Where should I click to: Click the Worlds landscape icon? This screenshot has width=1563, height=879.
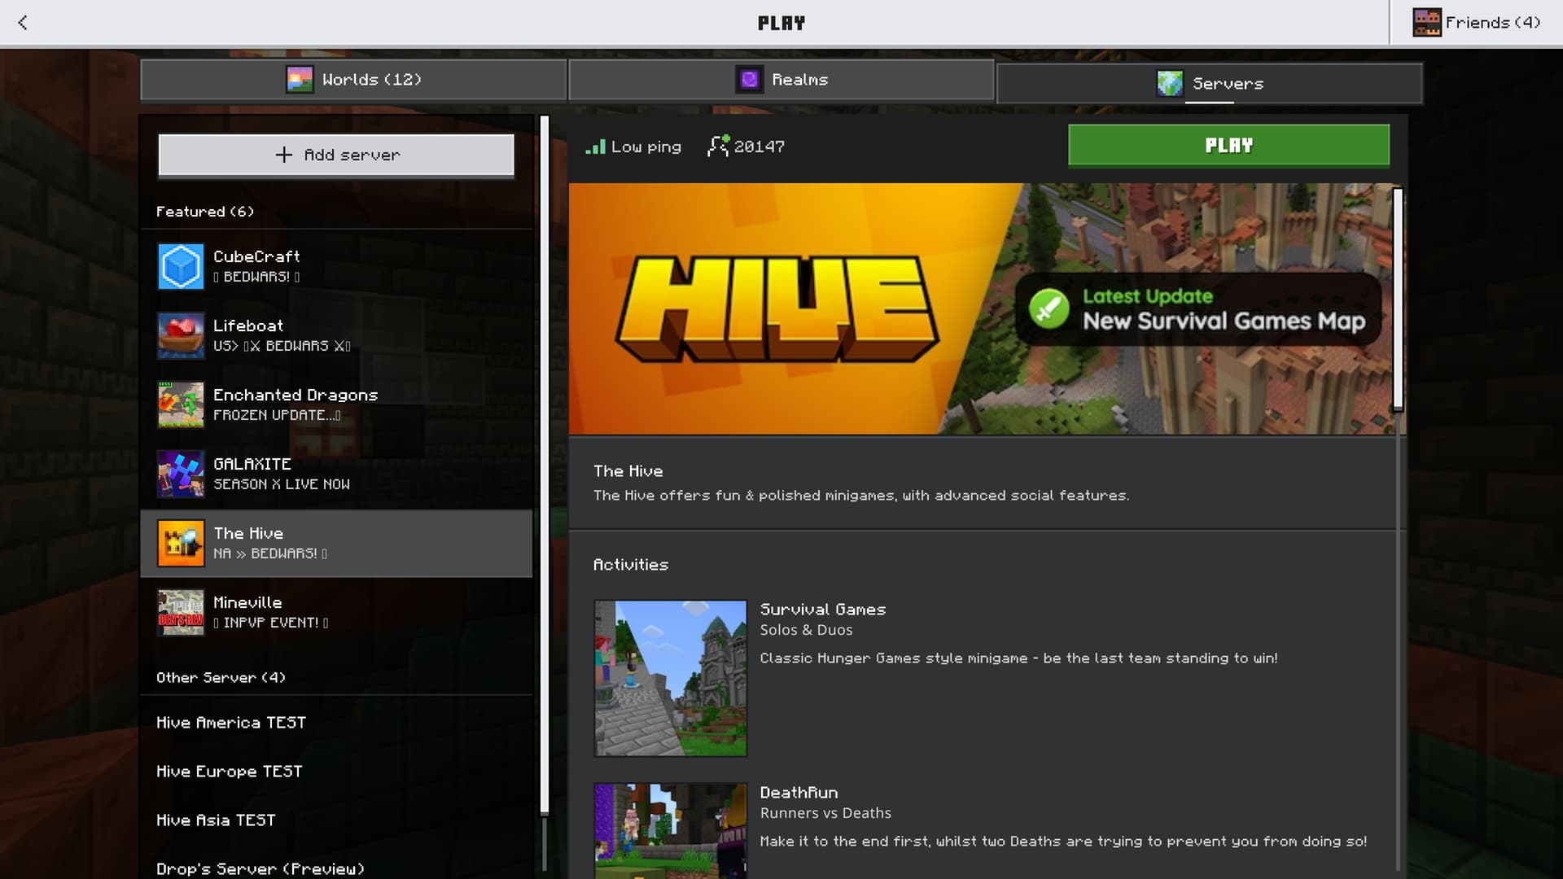tap(300, 80)
